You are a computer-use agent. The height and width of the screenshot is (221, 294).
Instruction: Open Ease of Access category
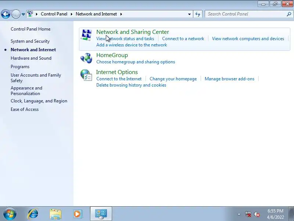[25, 109]
